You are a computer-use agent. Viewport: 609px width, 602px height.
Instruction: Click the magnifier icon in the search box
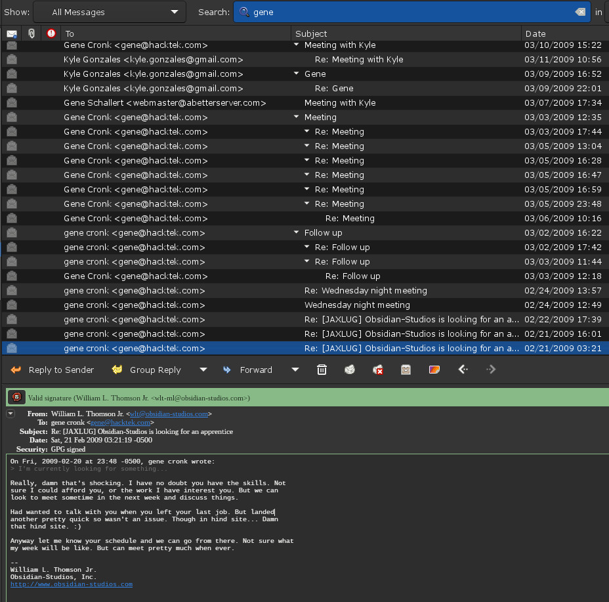tap(244, 12)
